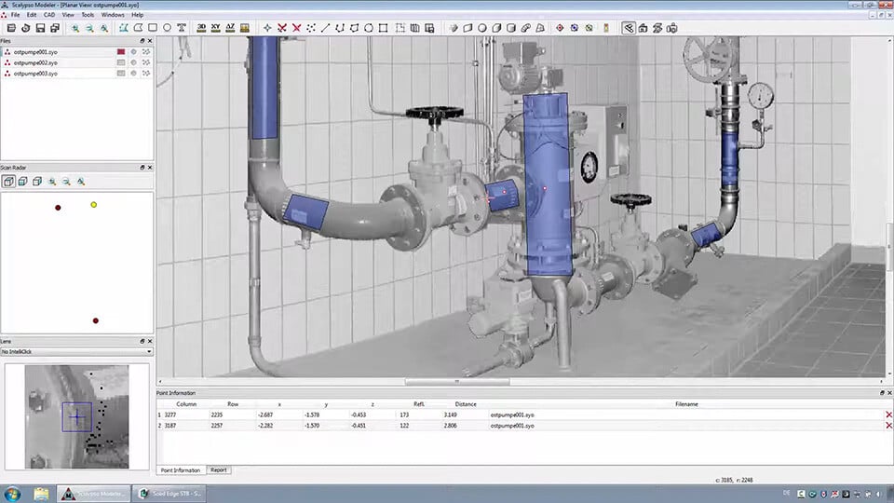Select first cube view mode in Scan Radar
Image resolution: width=894 pixels, height=503 pixels.
click(8, 182)
